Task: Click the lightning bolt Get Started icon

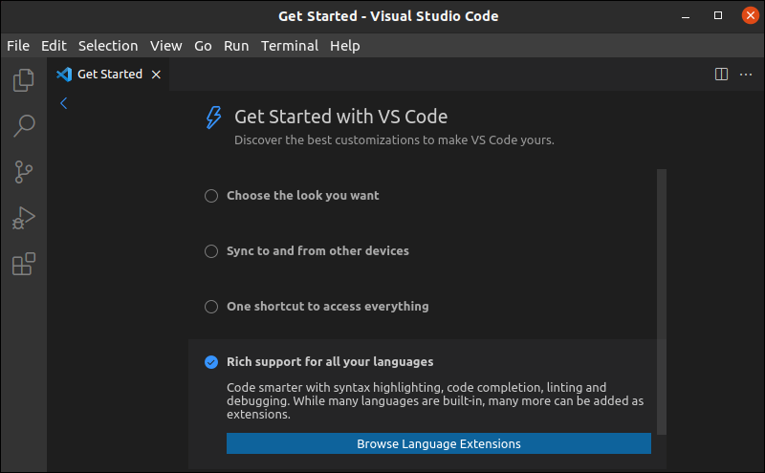Action: pos(213,118)
